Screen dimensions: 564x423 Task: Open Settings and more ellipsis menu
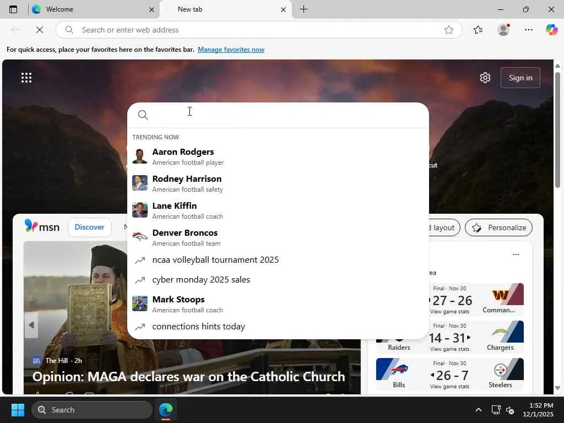pos(528,30)
